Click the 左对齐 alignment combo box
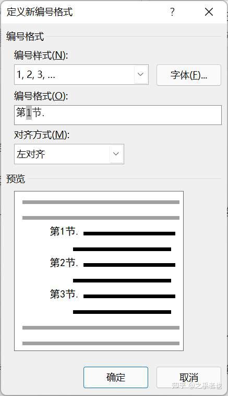Screen dimensions: 228x396 tap(69, 154)
